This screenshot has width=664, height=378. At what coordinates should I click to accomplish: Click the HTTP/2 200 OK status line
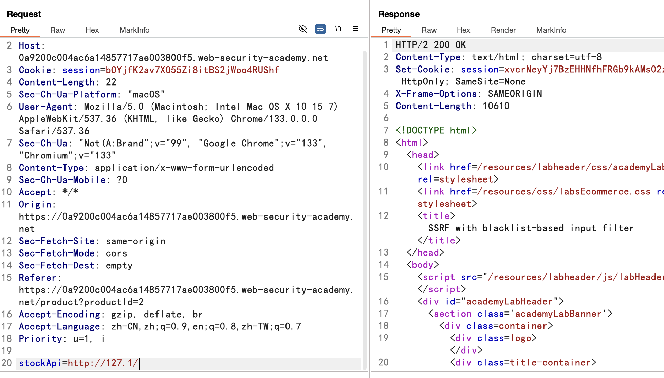[x=430, y=45]
